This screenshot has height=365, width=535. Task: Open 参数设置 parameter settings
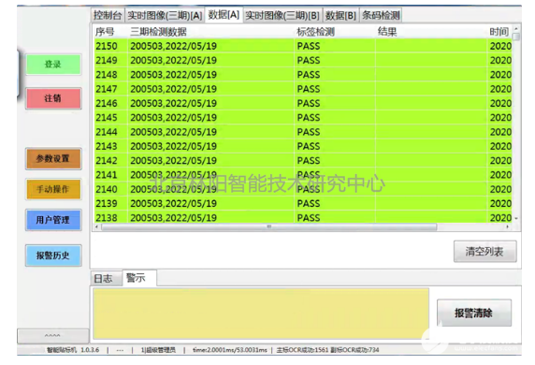[x=53, y=158]
